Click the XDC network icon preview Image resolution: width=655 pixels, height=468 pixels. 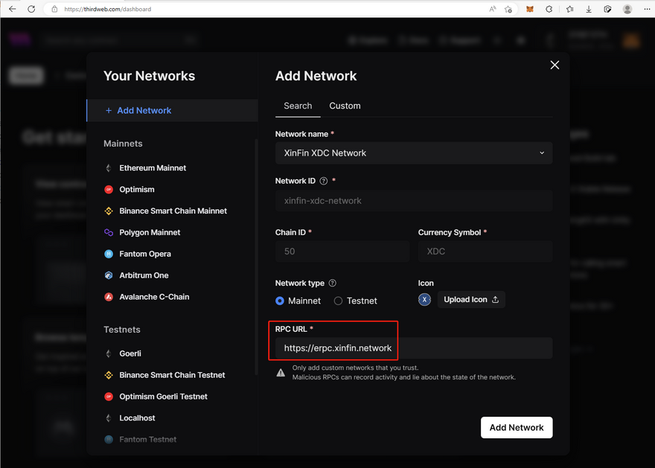(x=424, y=300)
